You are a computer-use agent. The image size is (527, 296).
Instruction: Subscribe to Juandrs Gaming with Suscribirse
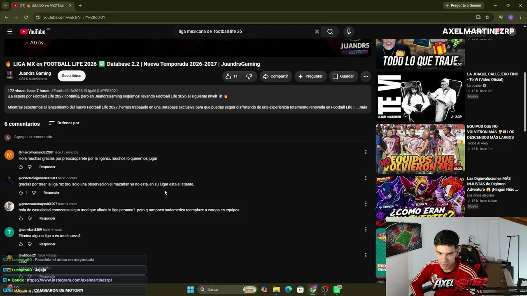coord(72,76)
